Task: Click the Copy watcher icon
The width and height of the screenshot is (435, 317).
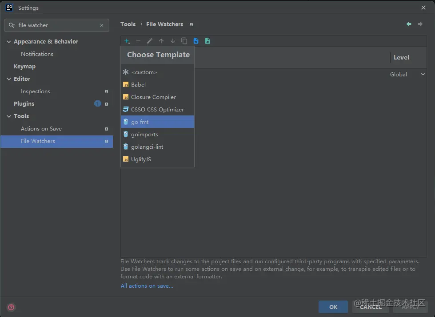Action: [x=184, y=41]
